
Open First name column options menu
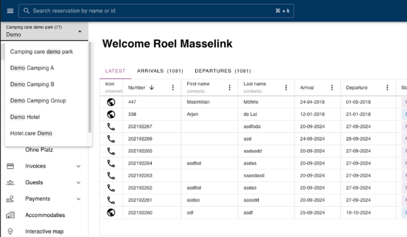coord(229,88)
